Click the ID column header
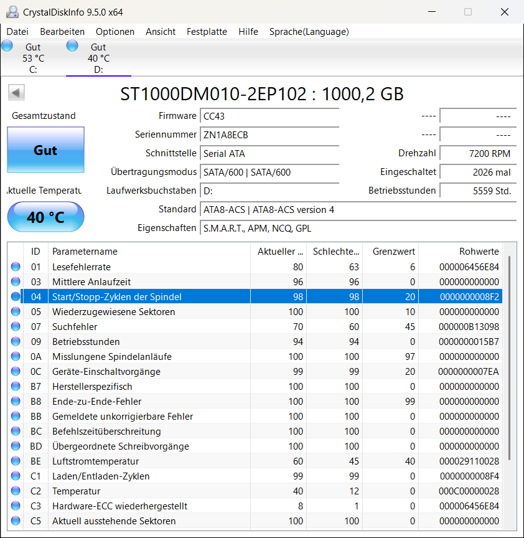The width and height of the screenshot is (524, 538). [35, 252]
